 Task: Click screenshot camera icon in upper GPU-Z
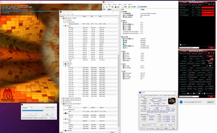[209, 4]
